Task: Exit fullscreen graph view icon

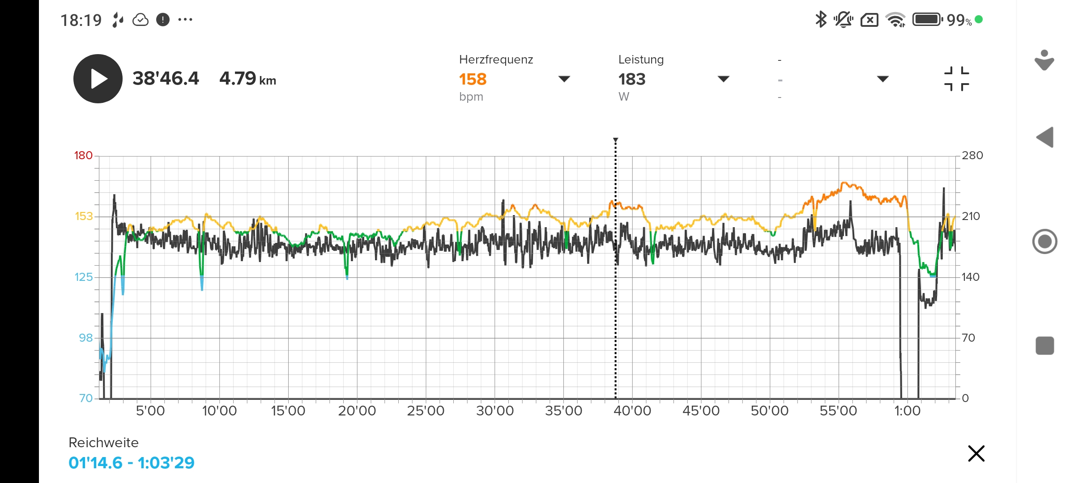Action: coord(957,79)
